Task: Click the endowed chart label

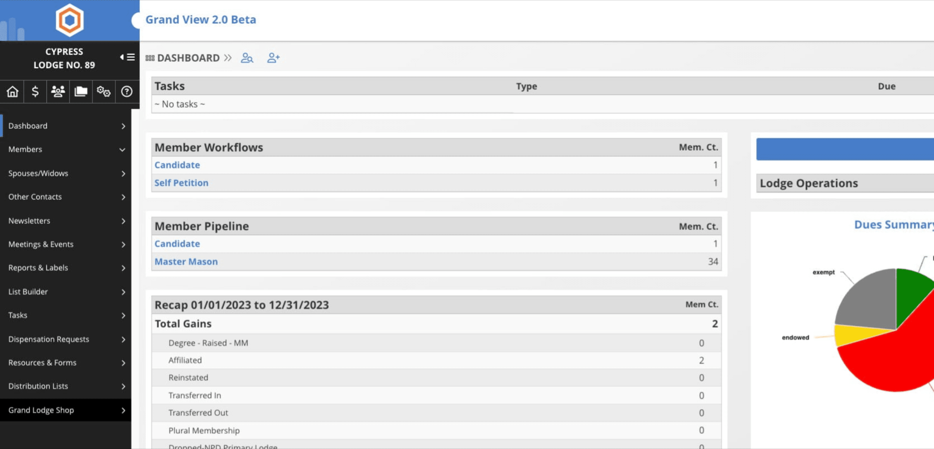Action: click(795, 338)
